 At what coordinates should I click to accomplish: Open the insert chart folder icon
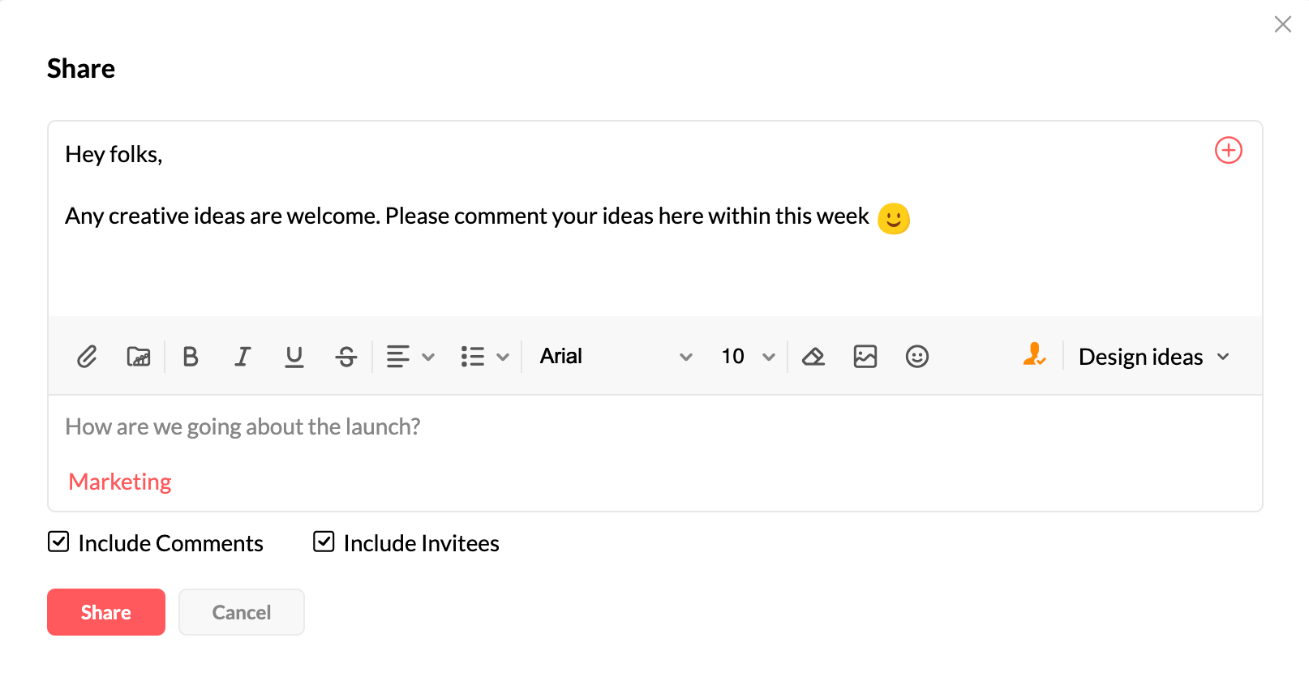[139, 357]
